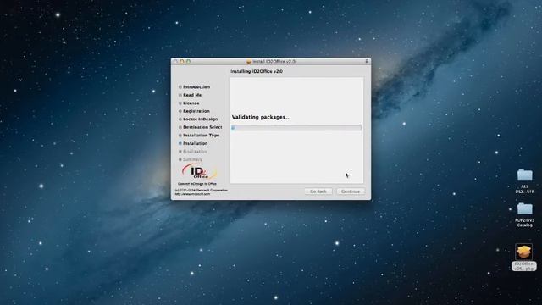Click the lock icon in installer title bar
The image size is (542, 305).
(367, 61)
